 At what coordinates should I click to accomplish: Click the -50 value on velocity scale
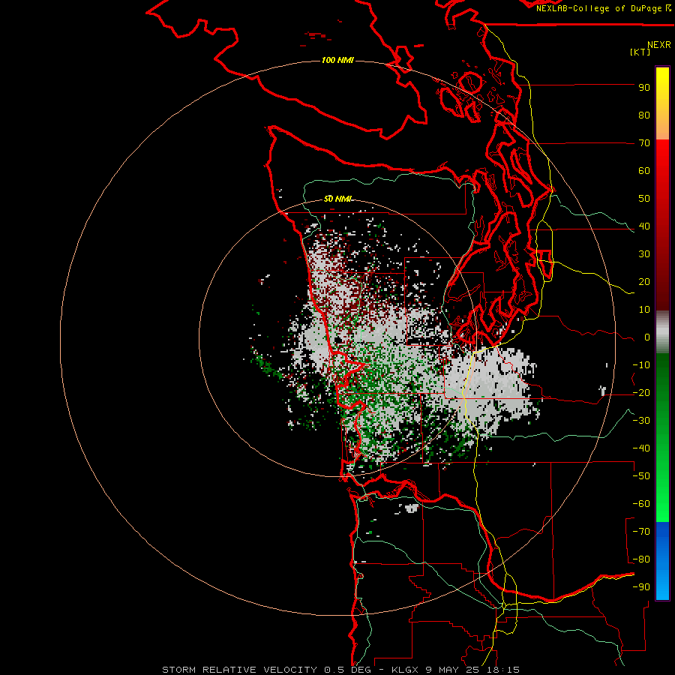[641, 476]
